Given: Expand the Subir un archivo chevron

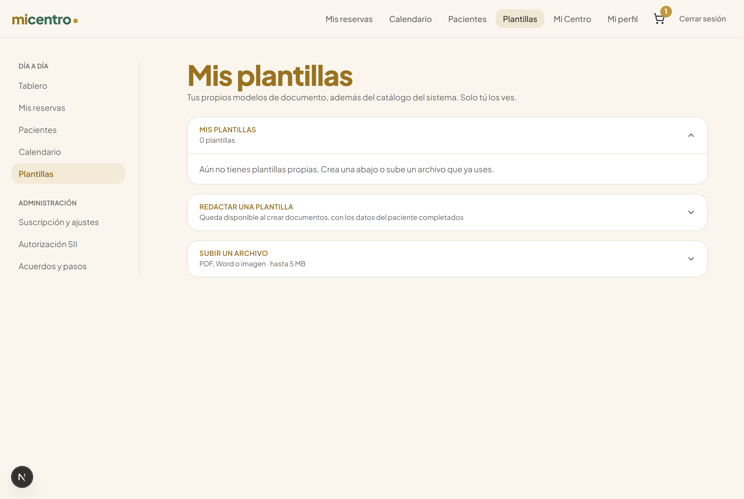Looking at the screenshot, I should click(x=691, y=259).
